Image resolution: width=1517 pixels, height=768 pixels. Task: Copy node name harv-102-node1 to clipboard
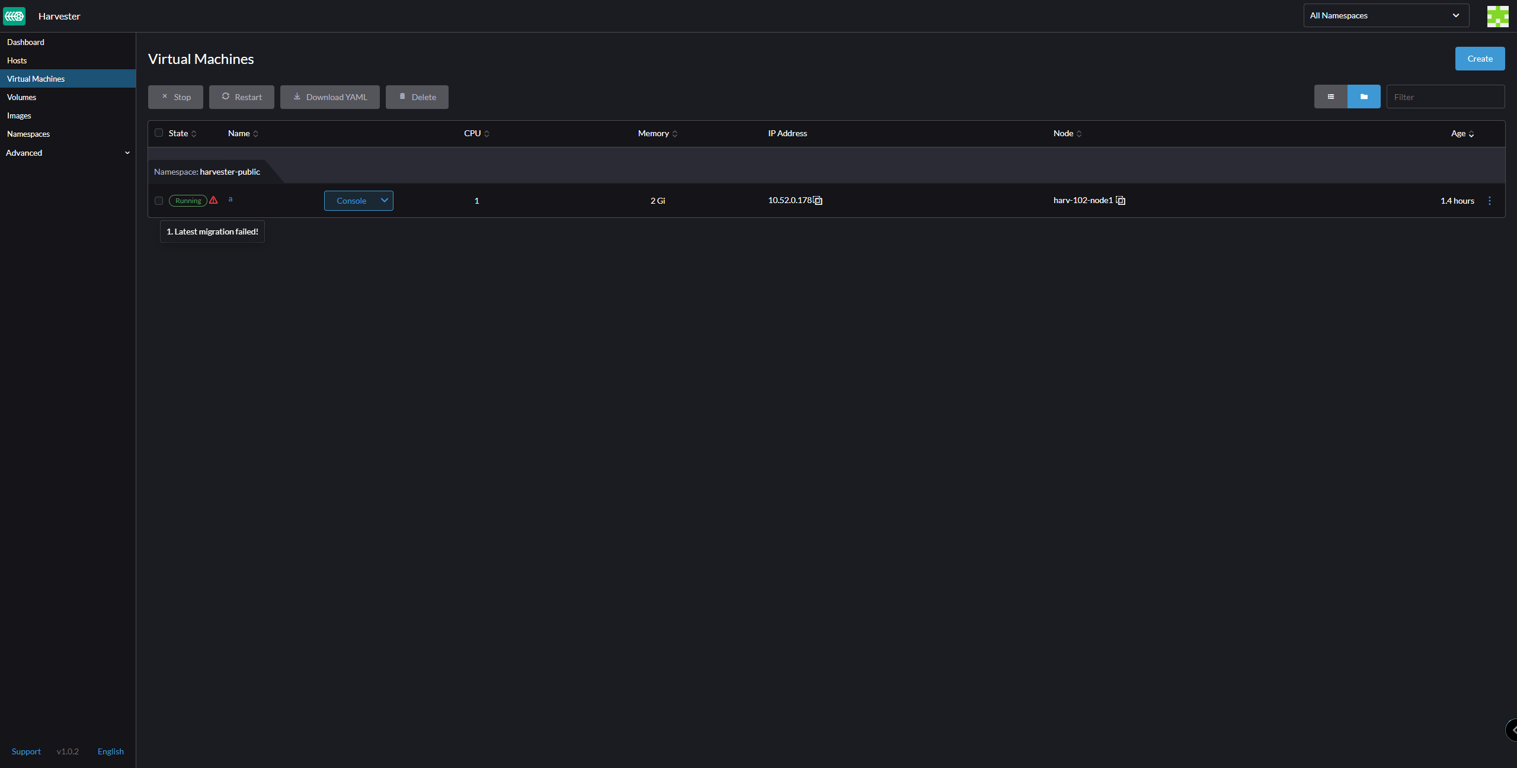click(1121, 200)
